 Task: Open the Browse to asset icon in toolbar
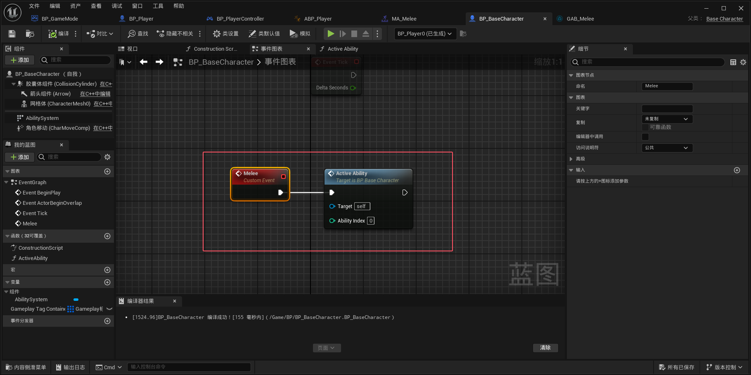(x=30, y=34)
